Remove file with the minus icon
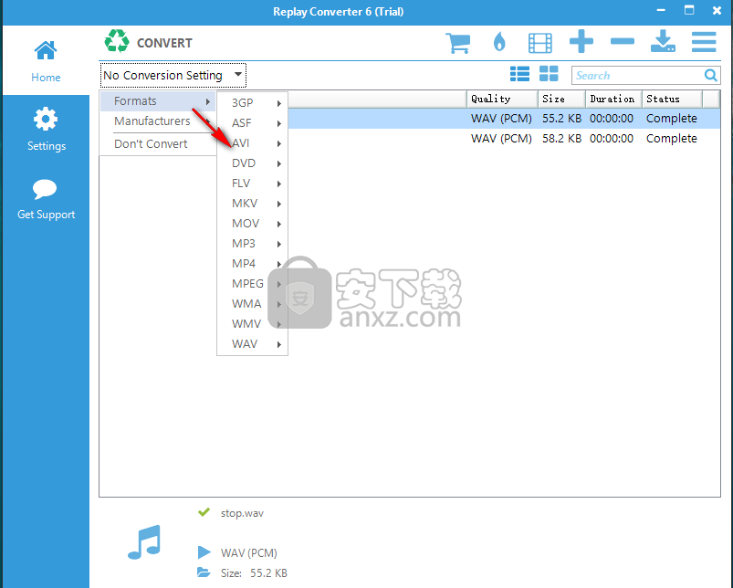The height and width of the screenshot is (588, 733). pos(623,41)
